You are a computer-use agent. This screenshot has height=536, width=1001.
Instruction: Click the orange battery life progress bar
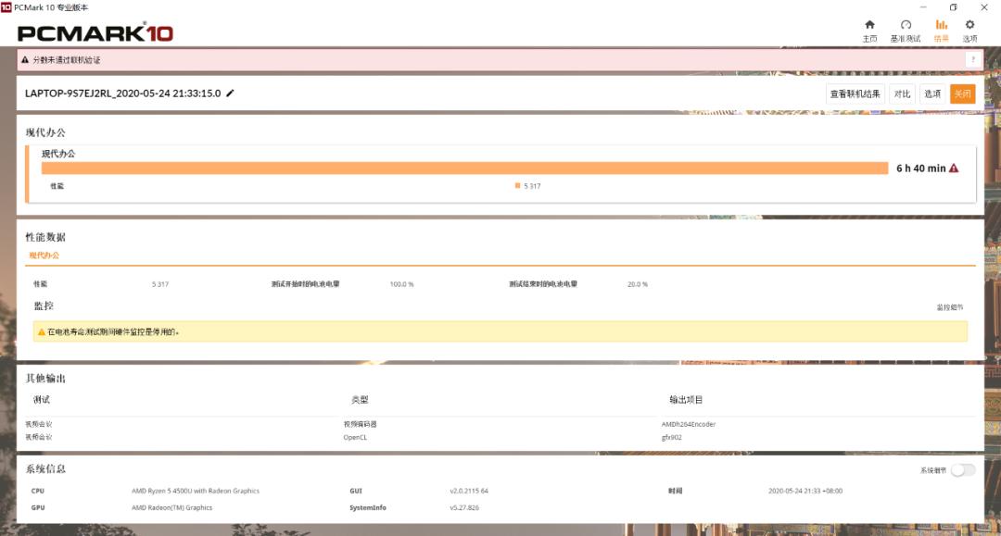coord(463,168)
